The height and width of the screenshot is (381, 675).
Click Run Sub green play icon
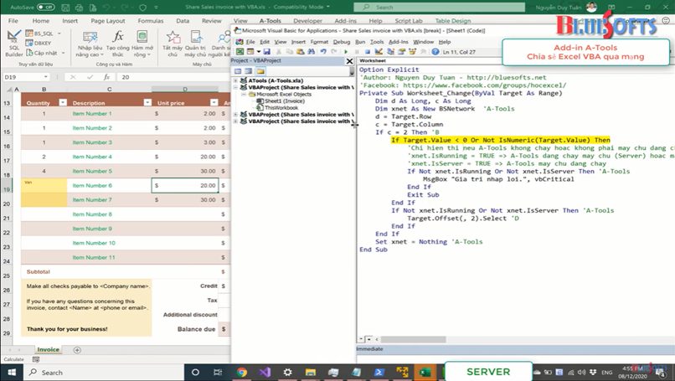(x=346, y=52)
